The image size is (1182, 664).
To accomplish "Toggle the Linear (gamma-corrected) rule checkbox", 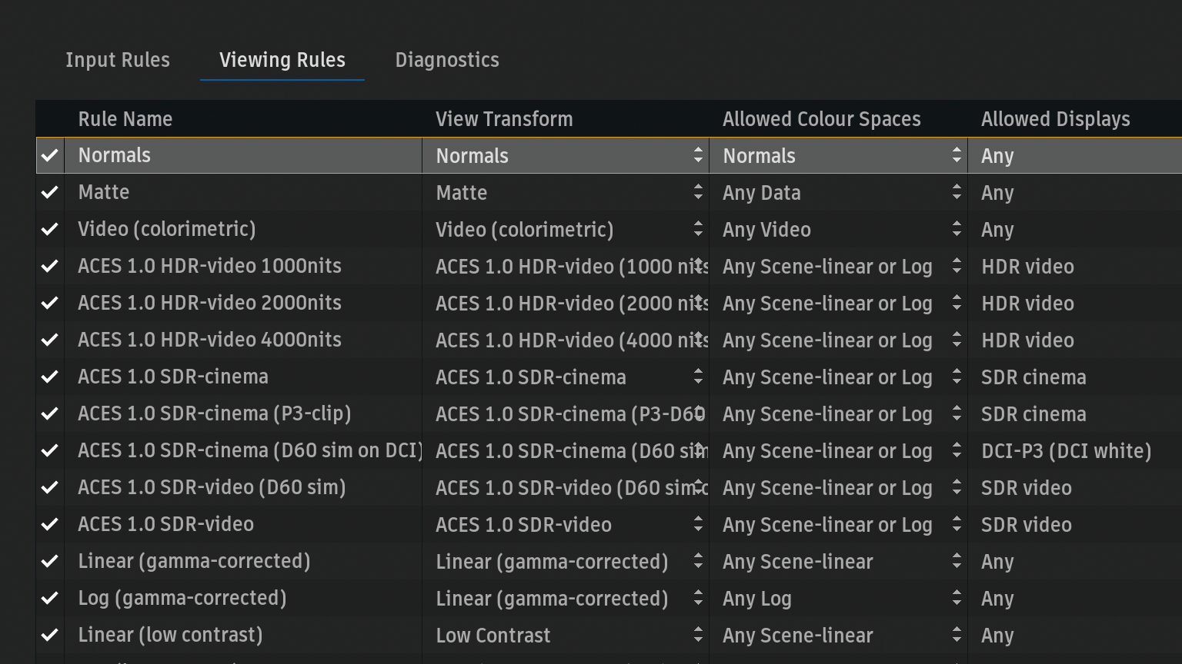I will coord(50,561).
